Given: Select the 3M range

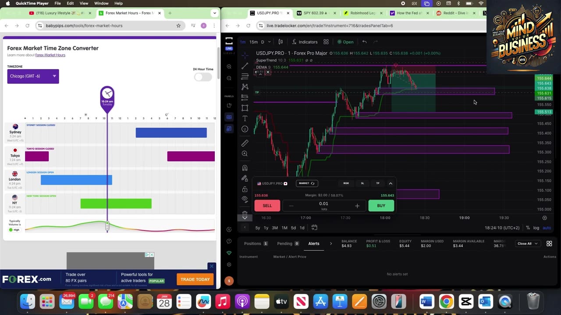Looking at the screenshot, I should point(275,228).
